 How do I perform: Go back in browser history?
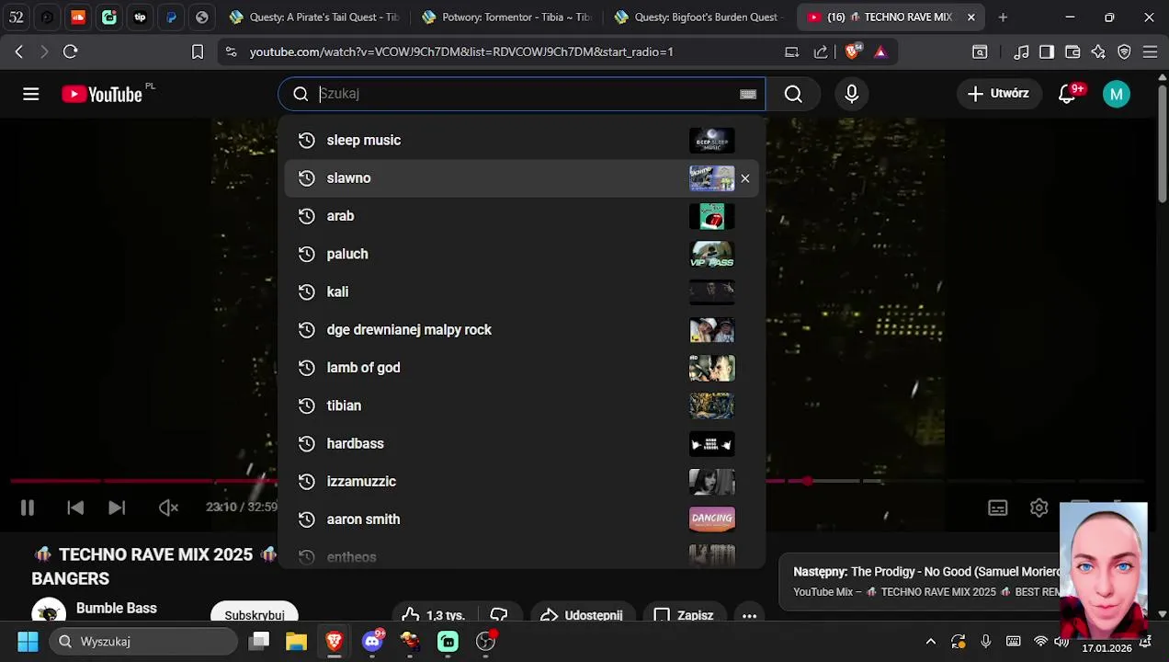pyautogui.click(x=19, y=52)
